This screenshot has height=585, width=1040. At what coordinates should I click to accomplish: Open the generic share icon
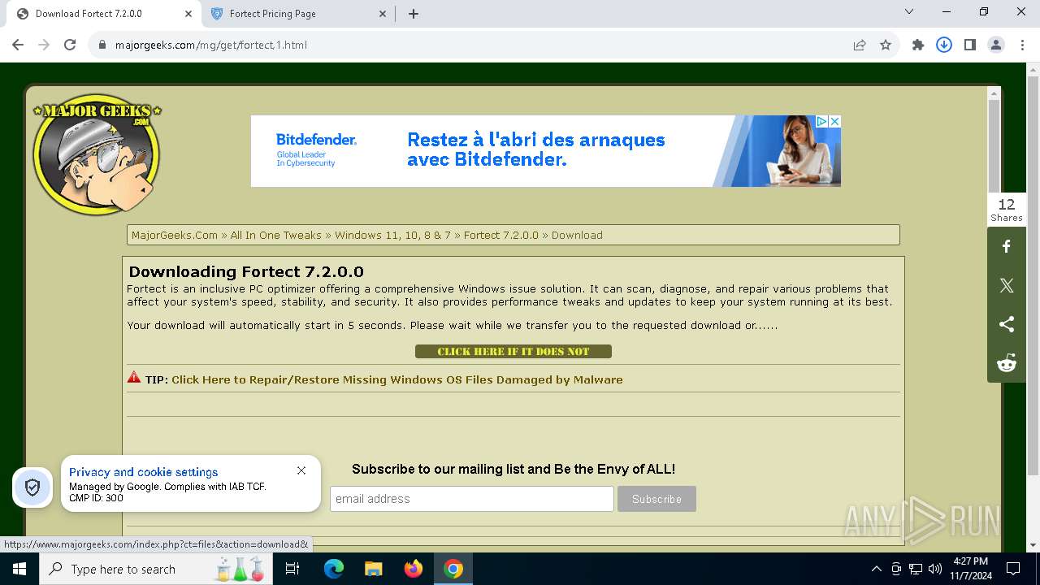pyautogui.click(x=1007, y=324)
